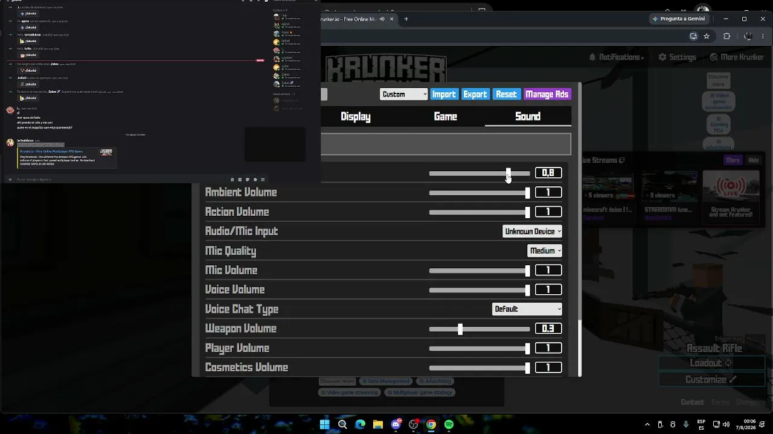Viewport: 773px width, 434px height.
Task: Click the settings search field
Action: coord(446,144)
